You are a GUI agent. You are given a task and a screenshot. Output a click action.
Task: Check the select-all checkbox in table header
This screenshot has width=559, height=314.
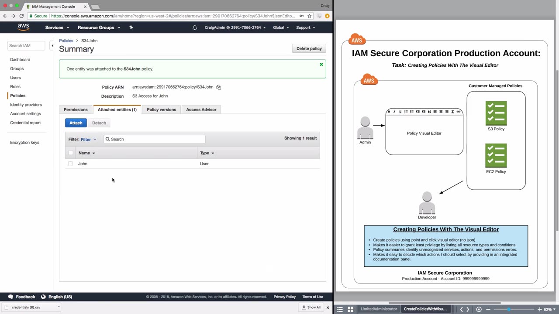(71, 153)
